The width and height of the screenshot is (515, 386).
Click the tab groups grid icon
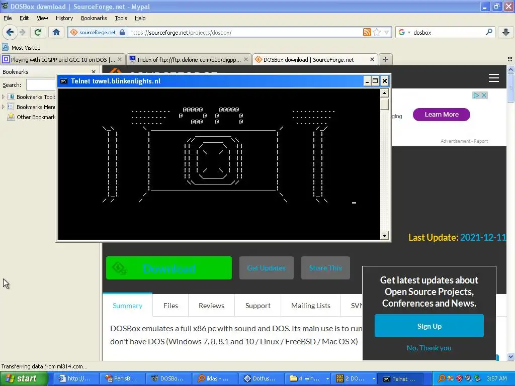[x=510, y=59]
